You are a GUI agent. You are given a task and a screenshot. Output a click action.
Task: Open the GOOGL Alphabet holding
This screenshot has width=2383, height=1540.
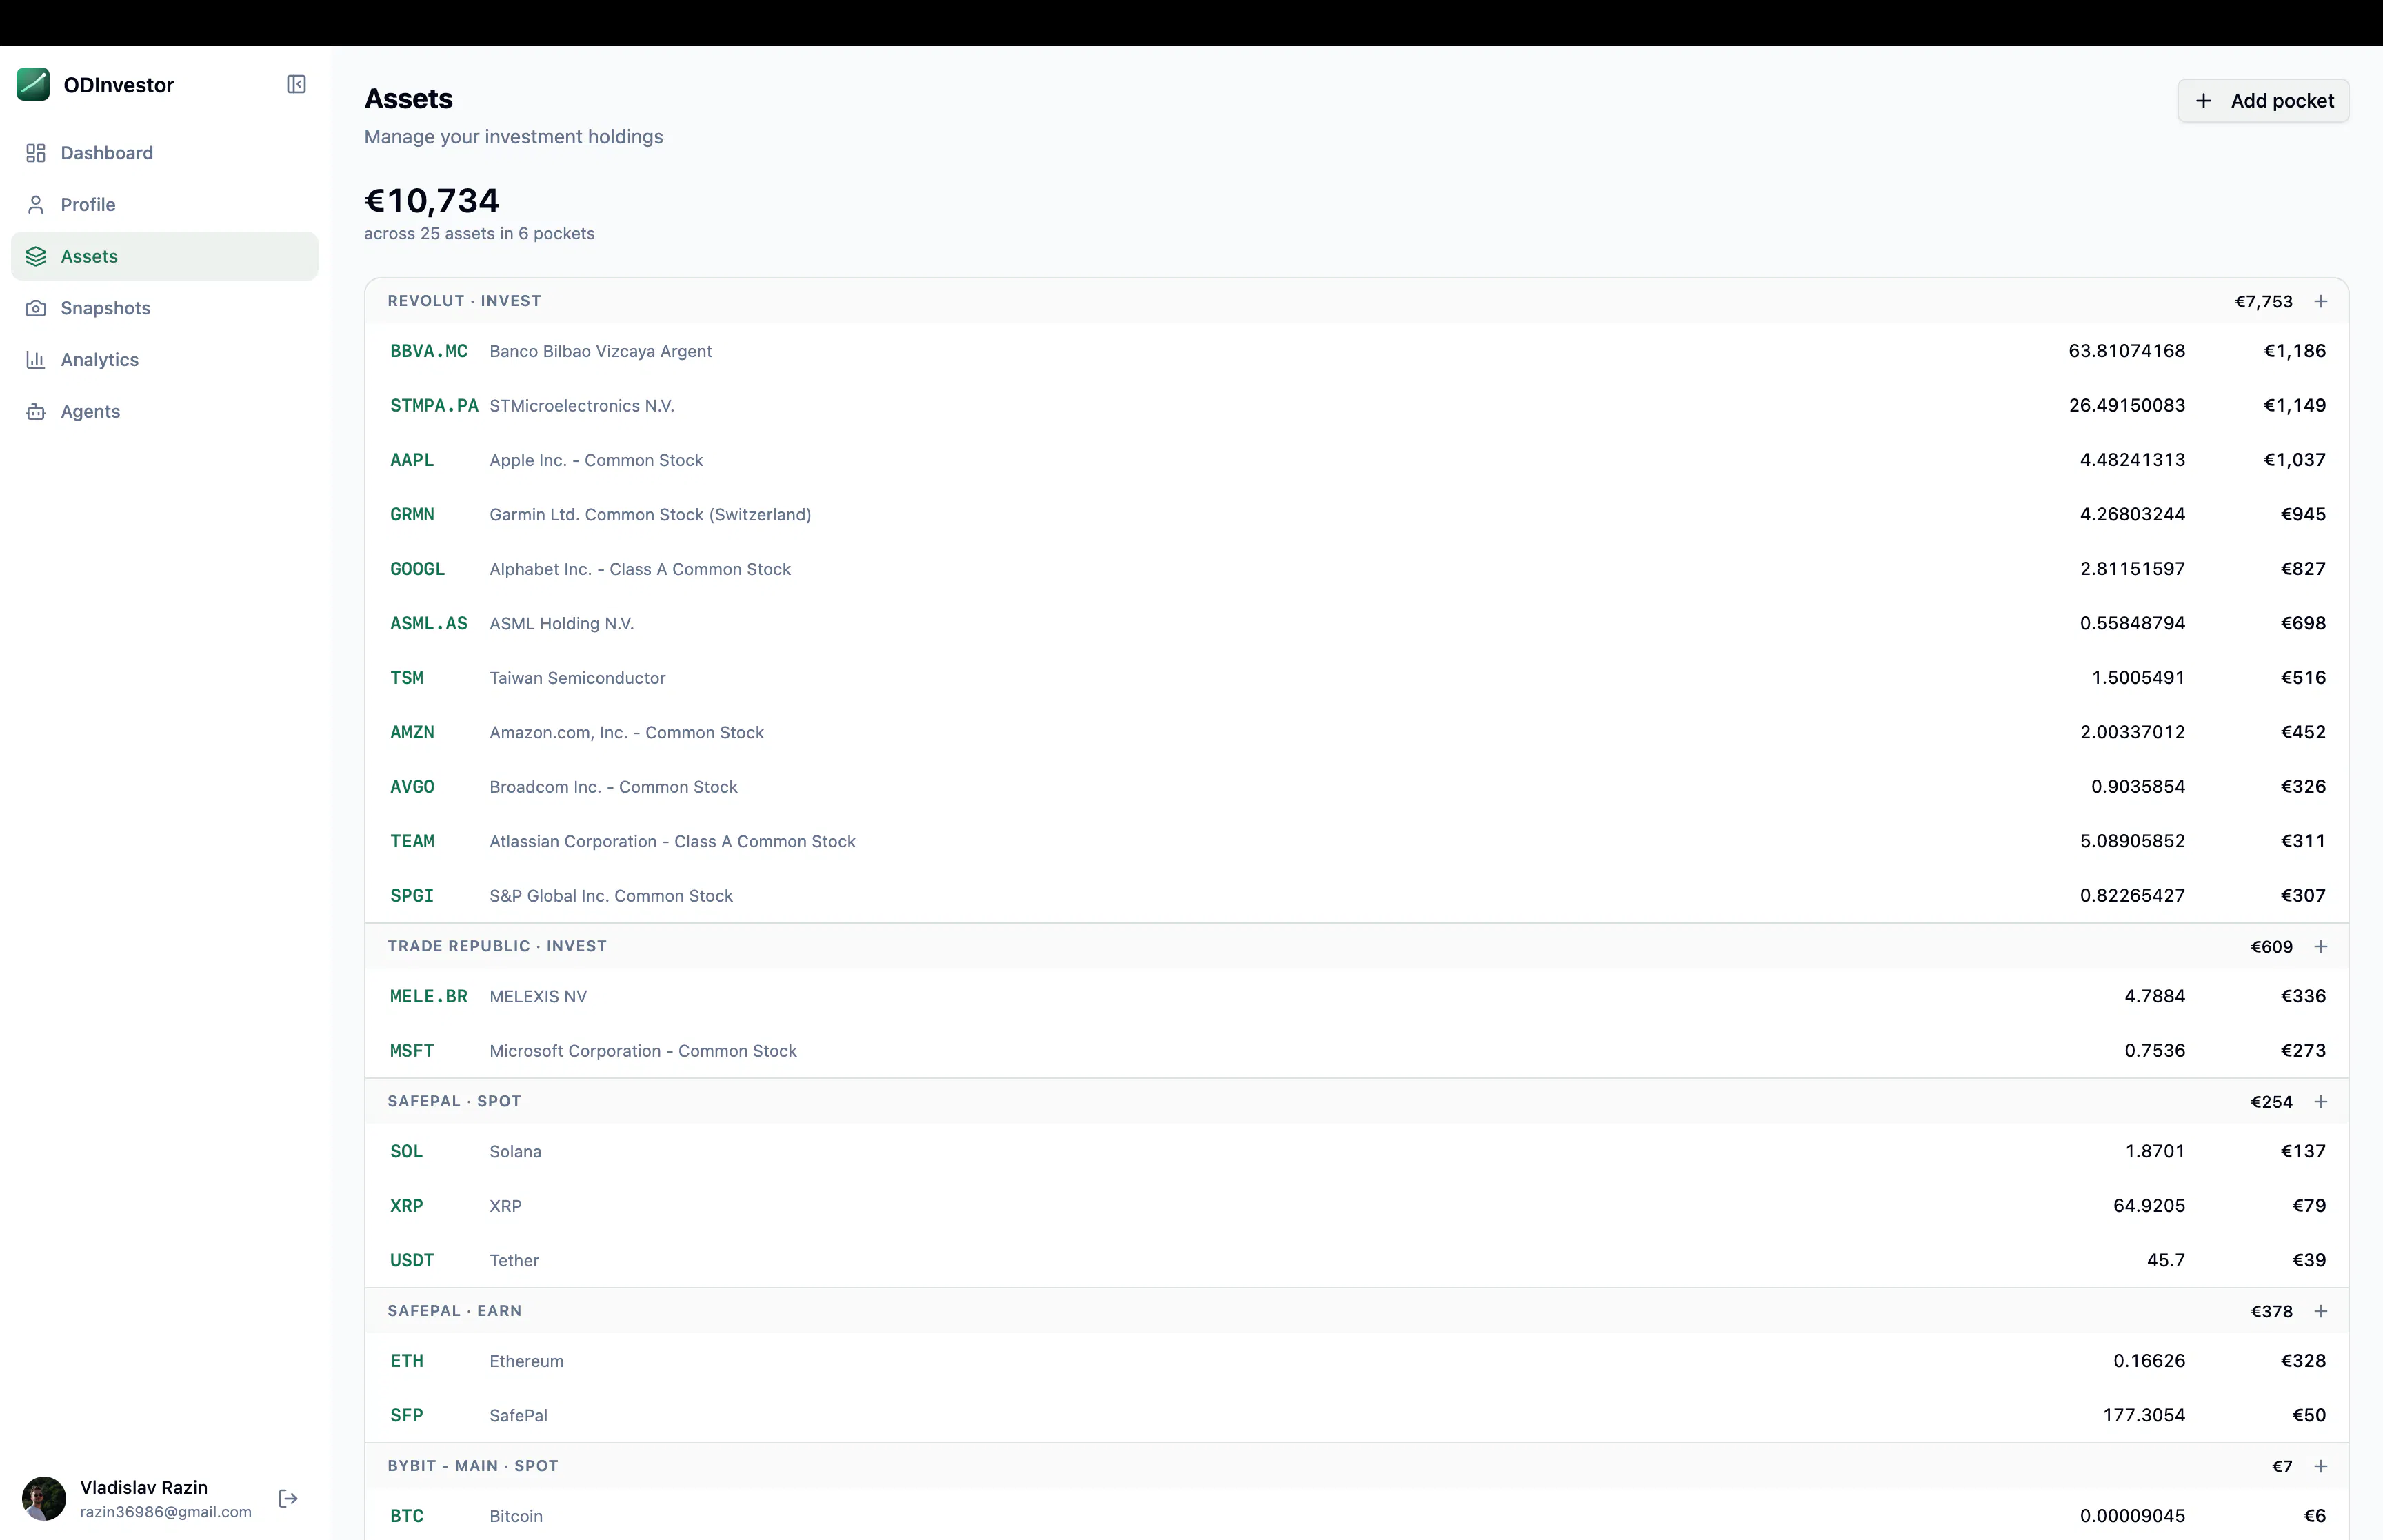click(x=1357, y=569)
